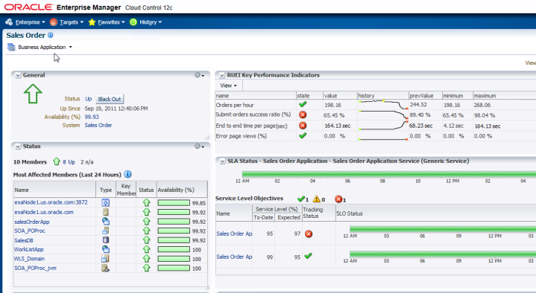Click the history sparkline for End to end time
Image resolution: width=536 pixels, height=293 pixels.
point(383,126)
